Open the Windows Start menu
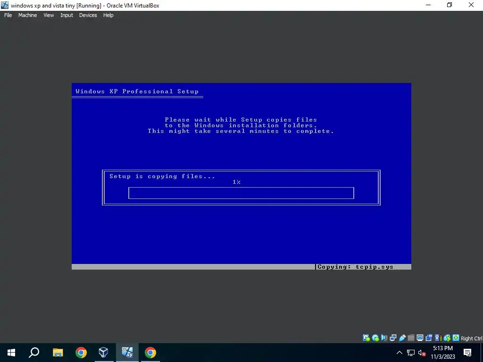The width and height of the screenshot is (483, 362). coord(11,353)
